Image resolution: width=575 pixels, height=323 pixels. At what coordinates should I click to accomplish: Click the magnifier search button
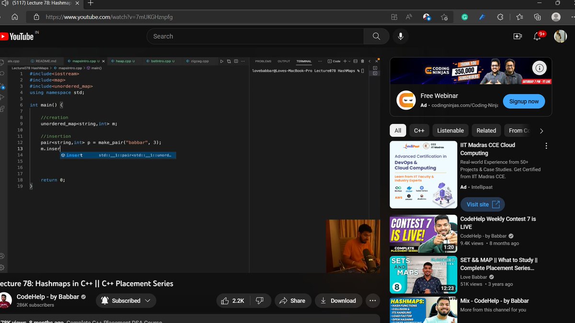click(376, 36)
